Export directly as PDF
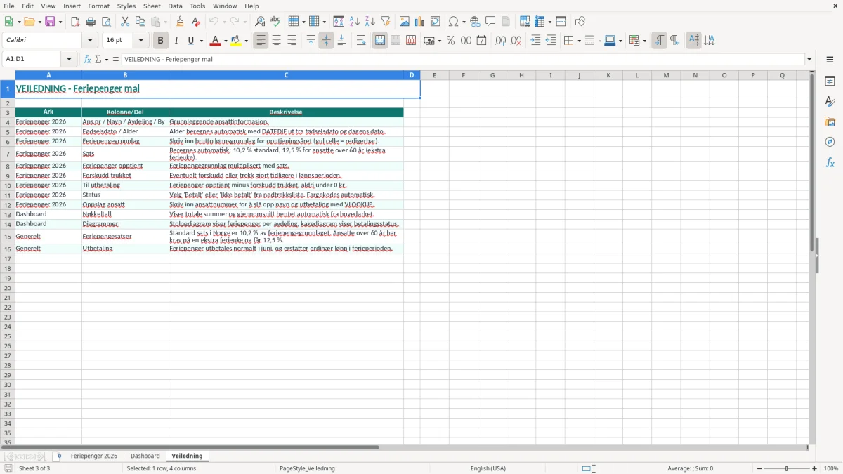Viewport: 843px width, 474px height. tap(75, 22)
